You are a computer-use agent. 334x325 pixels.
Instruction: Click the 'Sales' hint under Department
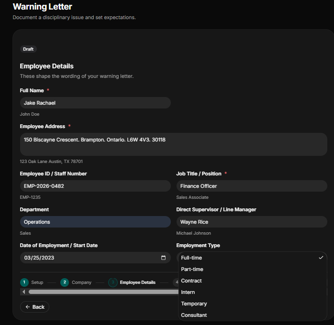click(25, 233)
